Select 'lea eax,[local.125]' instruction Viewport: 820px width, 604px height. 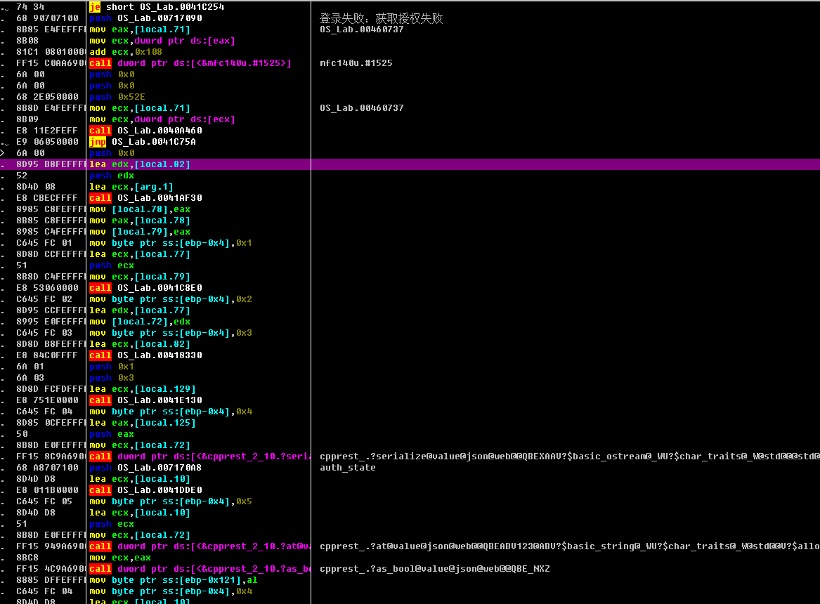point(143,423)
